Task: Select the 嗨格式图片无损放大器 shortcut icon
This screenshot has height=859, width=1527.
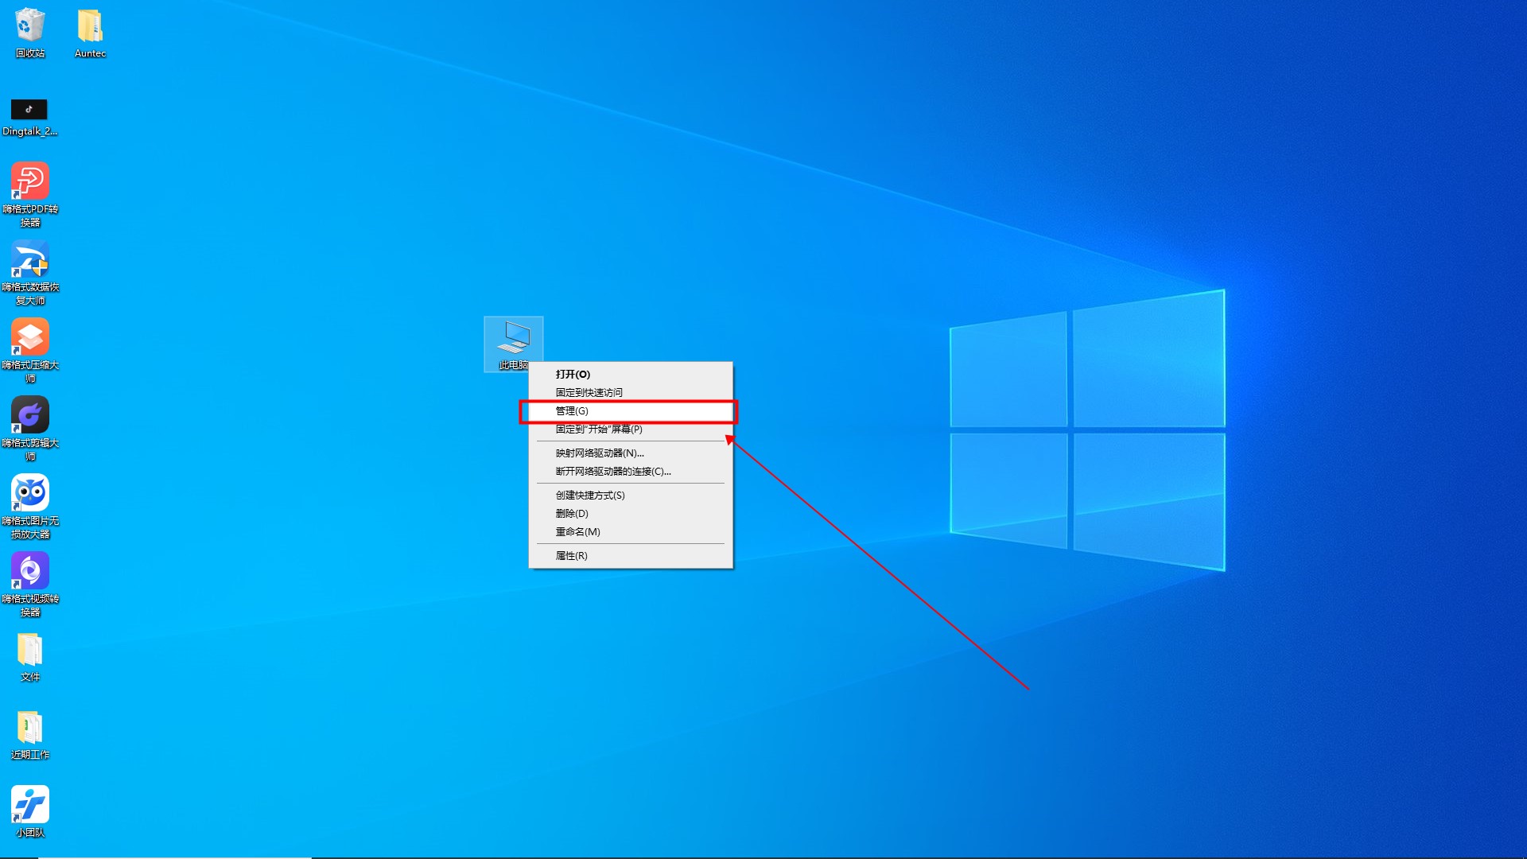Action: (30, 507)
